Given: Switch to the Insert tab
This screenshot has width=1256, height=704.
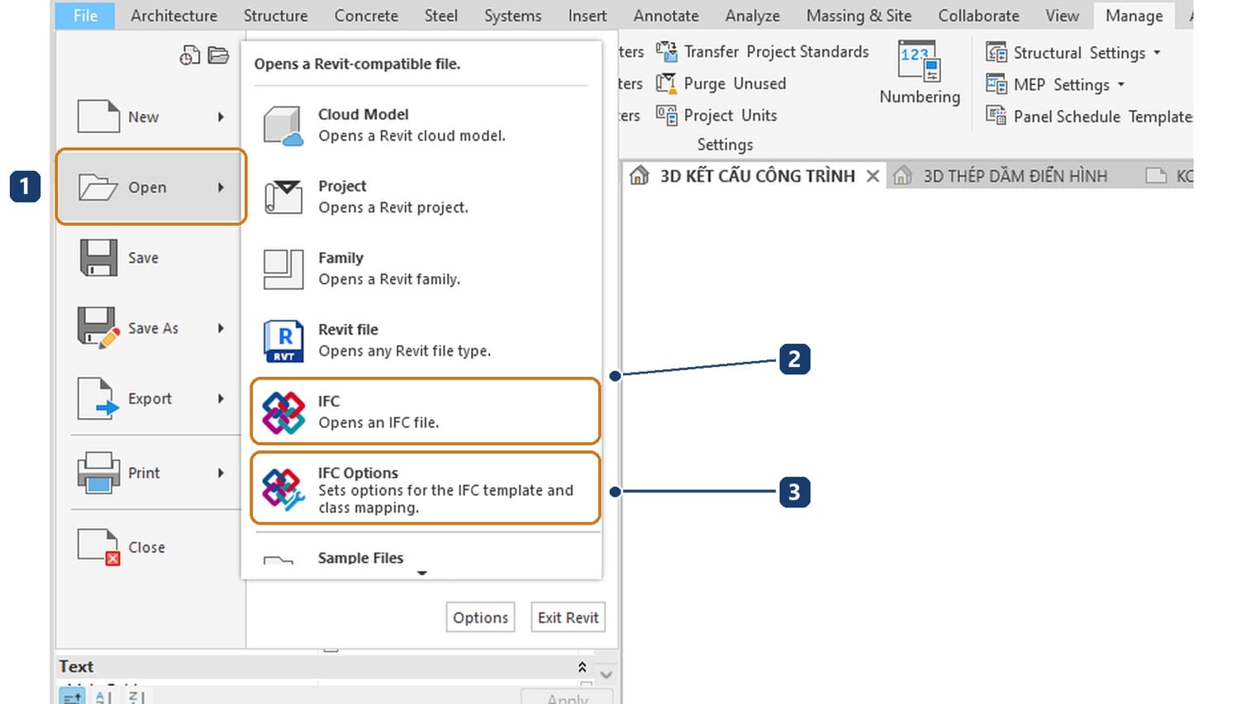Looking at the screenshot, I should point(588,16).
